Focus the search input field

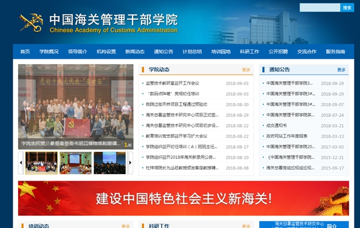point(320,8)
